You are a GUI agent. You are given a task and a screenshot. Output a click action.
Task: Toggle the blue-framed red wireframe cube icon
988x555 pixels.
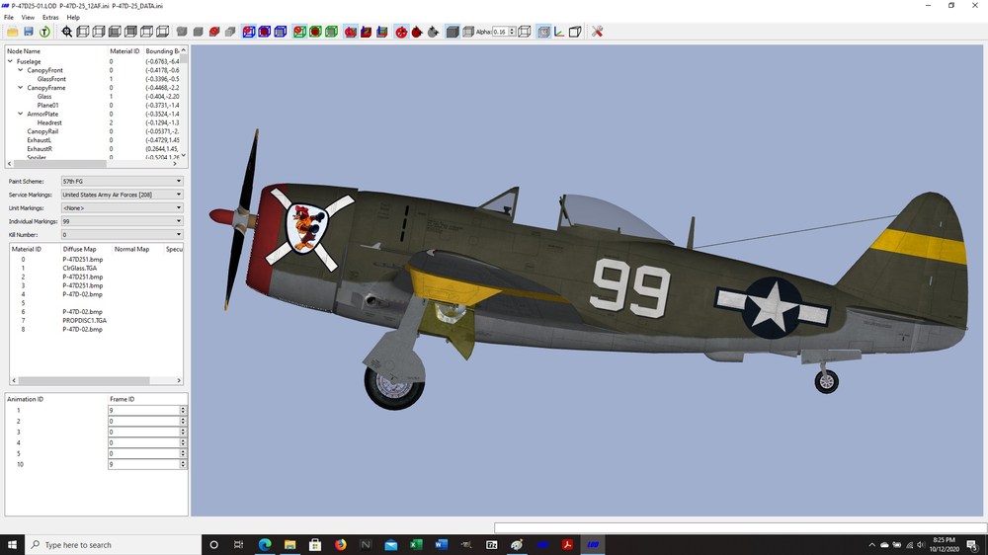pos(249,32)
